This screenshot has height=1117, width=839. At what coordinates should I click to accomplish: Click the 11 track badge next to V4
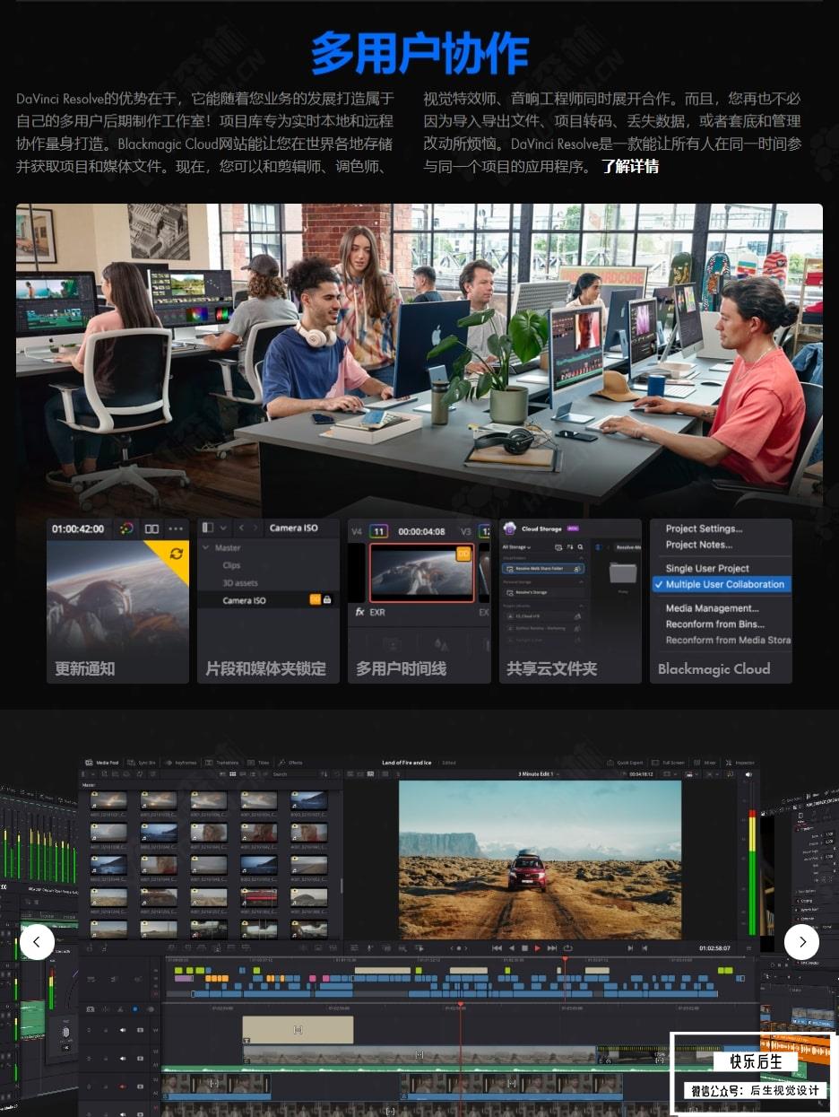(x=379, y=531)
